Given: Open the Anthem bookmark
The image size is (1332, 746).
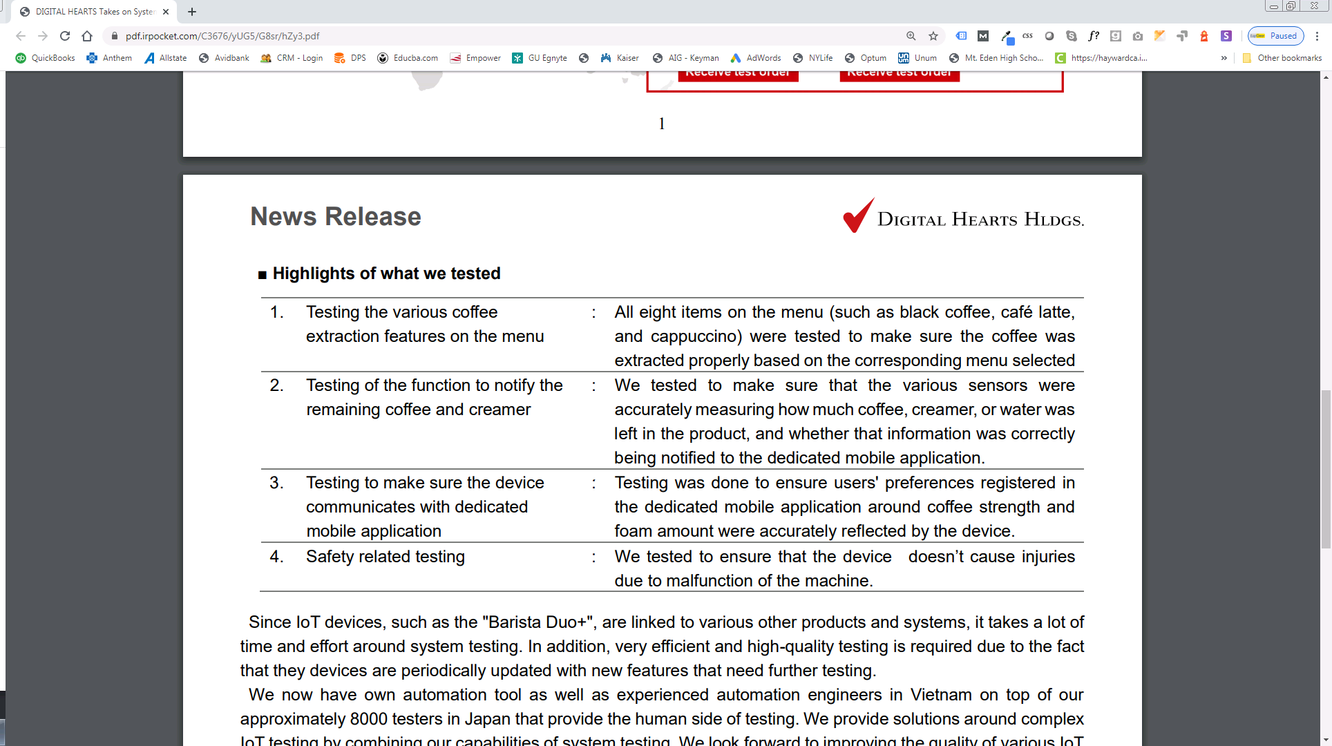Looking at the screenshot, I should [x=109, y=58].
